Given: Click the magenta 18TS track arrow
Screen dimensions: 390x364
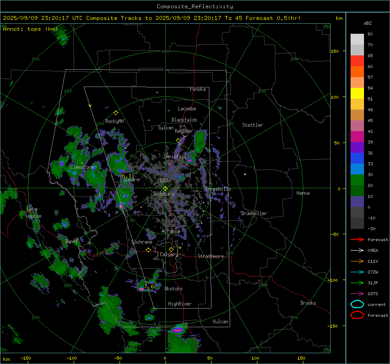Looking at the screenshot, I should [x=357, y=294].
